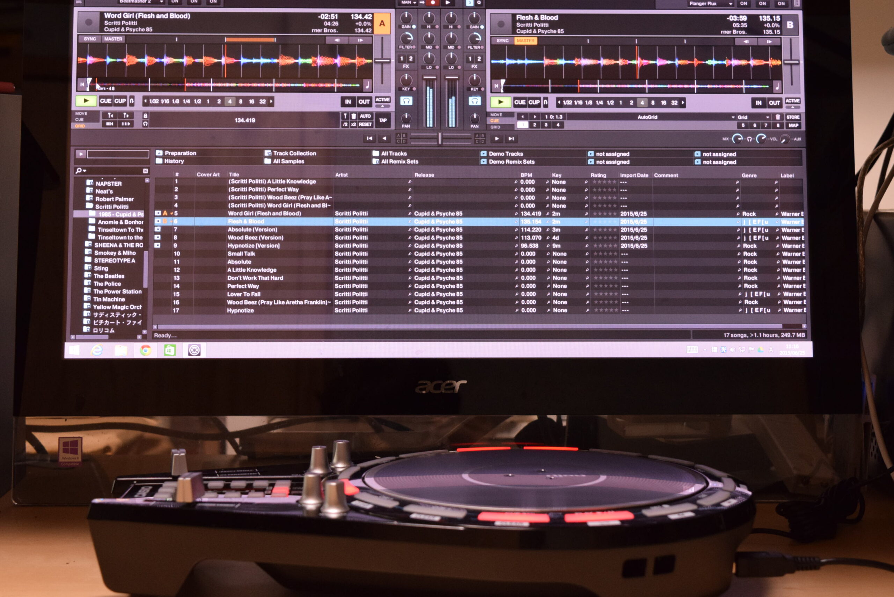Skip crossfader auto-fade to left end

click(x=369, y=138)
